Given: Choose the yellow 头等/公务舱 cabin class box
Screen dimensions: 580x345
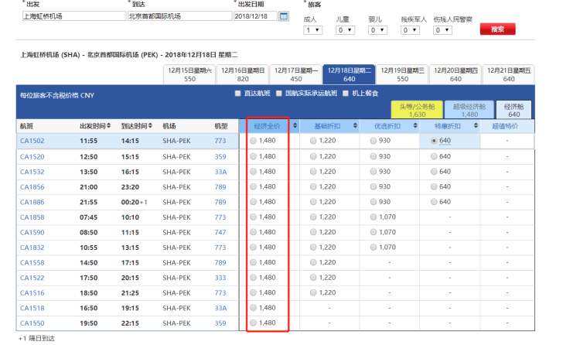Looking at the screenshot, I should [417, 109].
